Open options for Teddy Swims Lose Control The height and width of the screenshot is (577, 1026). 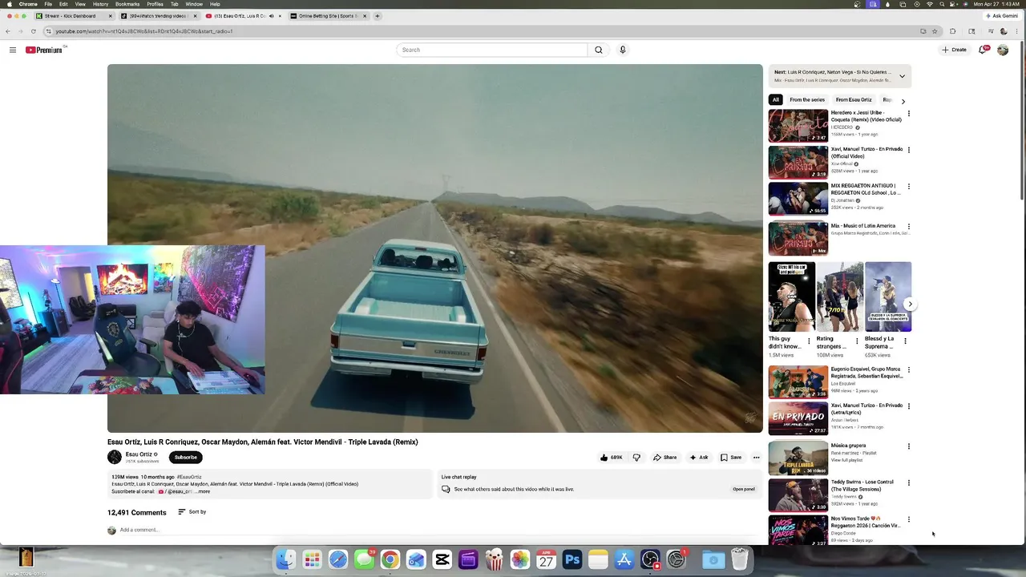point(908,483)
